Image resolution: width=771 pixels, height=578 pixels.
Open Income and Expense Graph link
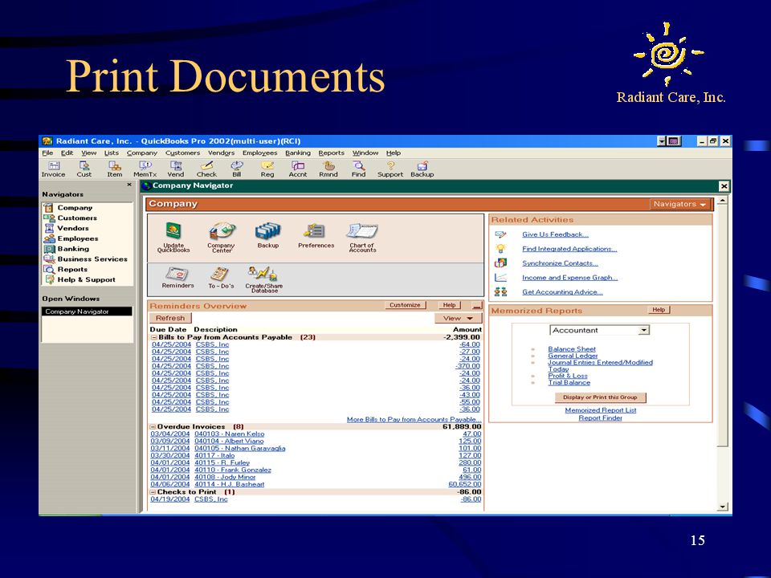[x=569, y=278]
